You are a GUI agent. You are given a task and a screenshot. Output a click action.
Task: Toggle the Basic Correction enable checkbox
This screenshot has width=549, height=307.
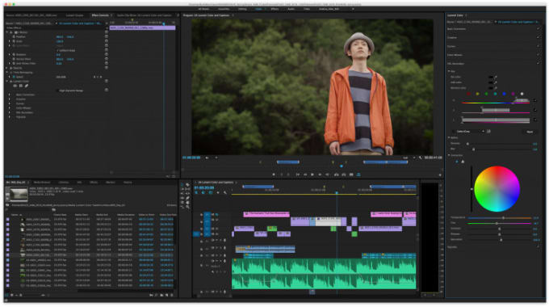pos(539,29)
